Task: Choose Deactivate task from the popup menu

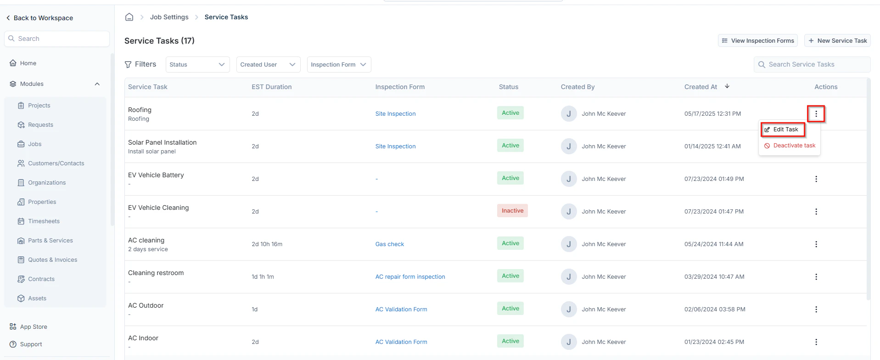Action: pyautogui.click(x=790, y=146)
